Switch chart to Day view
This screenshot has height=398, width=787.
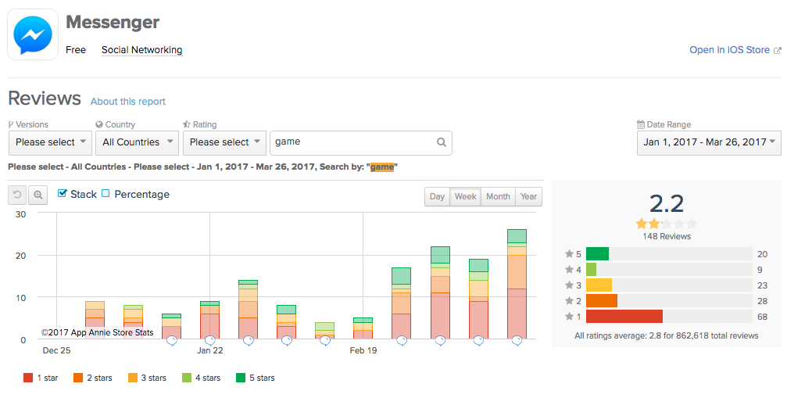437,197
